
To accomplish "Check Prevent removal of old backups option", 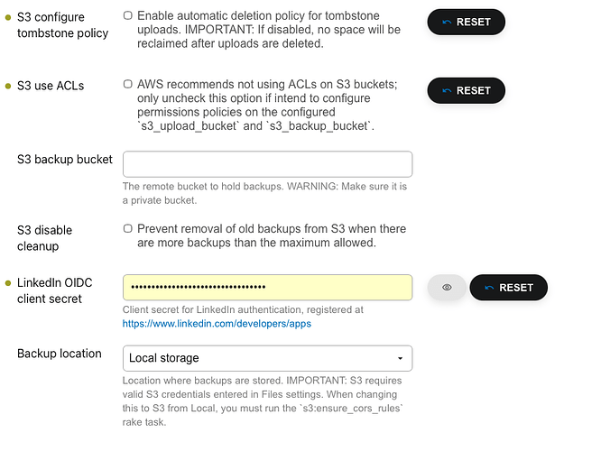I will pyautogui.click(x=127, y=228).
